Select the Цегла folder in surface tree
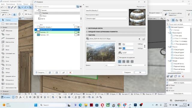 [43, 19]
